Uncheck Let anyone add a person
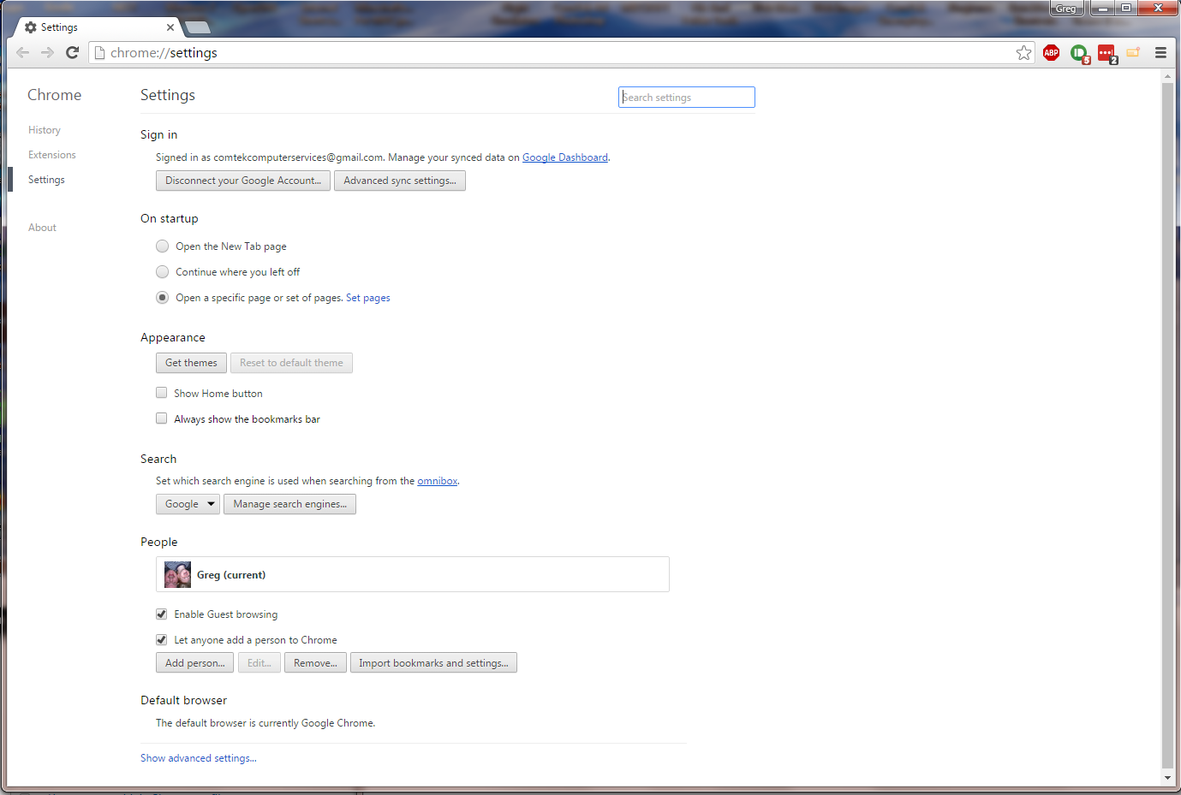Screen dimensions: 1181x795 [x=161, y=639]
